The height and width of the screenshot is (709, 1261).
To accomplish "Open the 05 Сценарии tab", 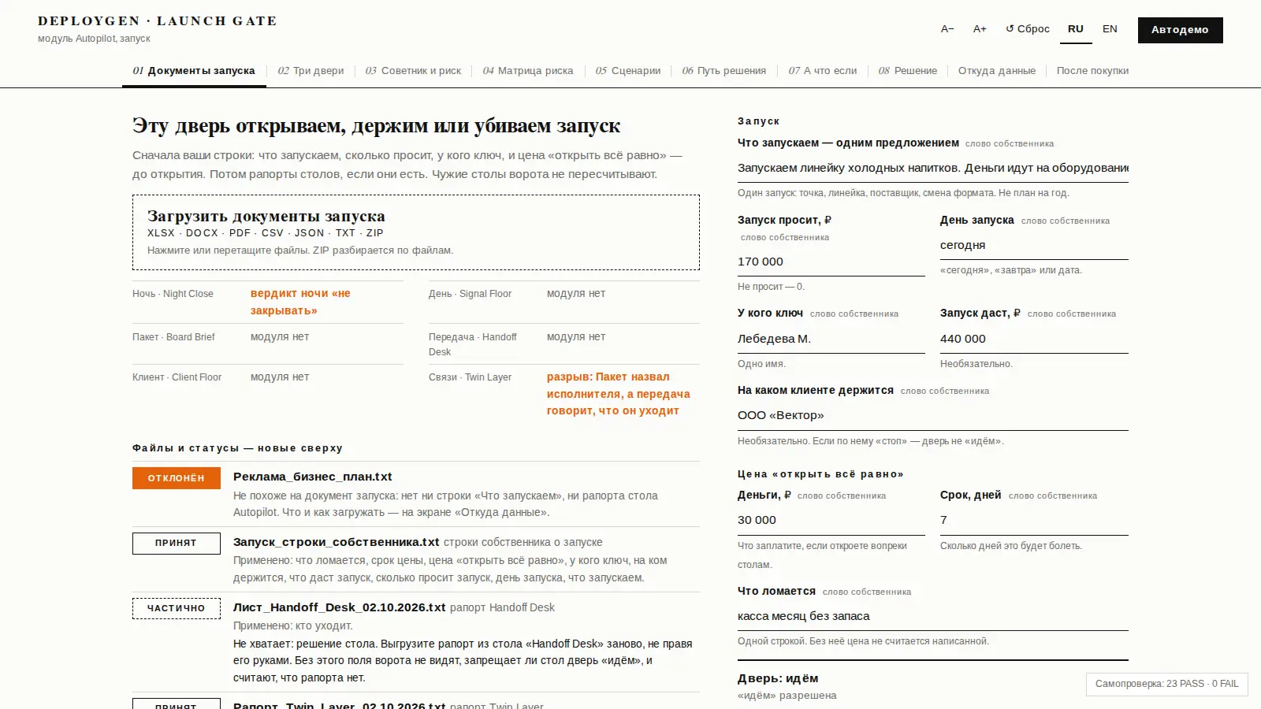I will pos(628,71).
